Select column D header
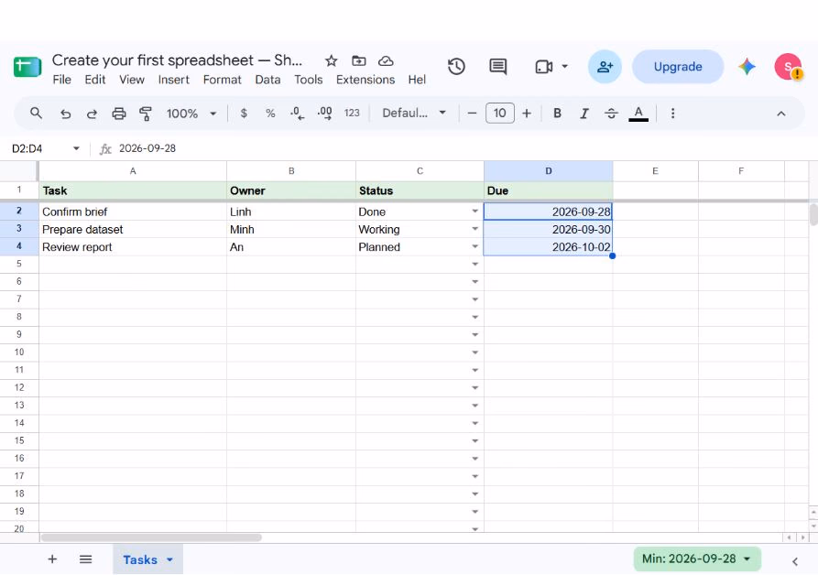Image resolution: width=818 pixels, height=575 pixels. (549, 171)
